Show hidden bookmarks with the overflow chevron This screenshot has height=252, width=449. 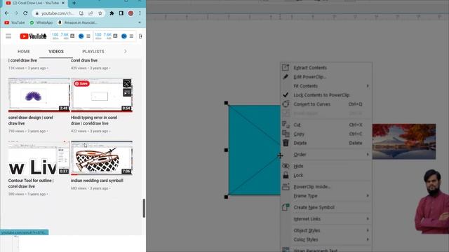[x=140, y=22]
